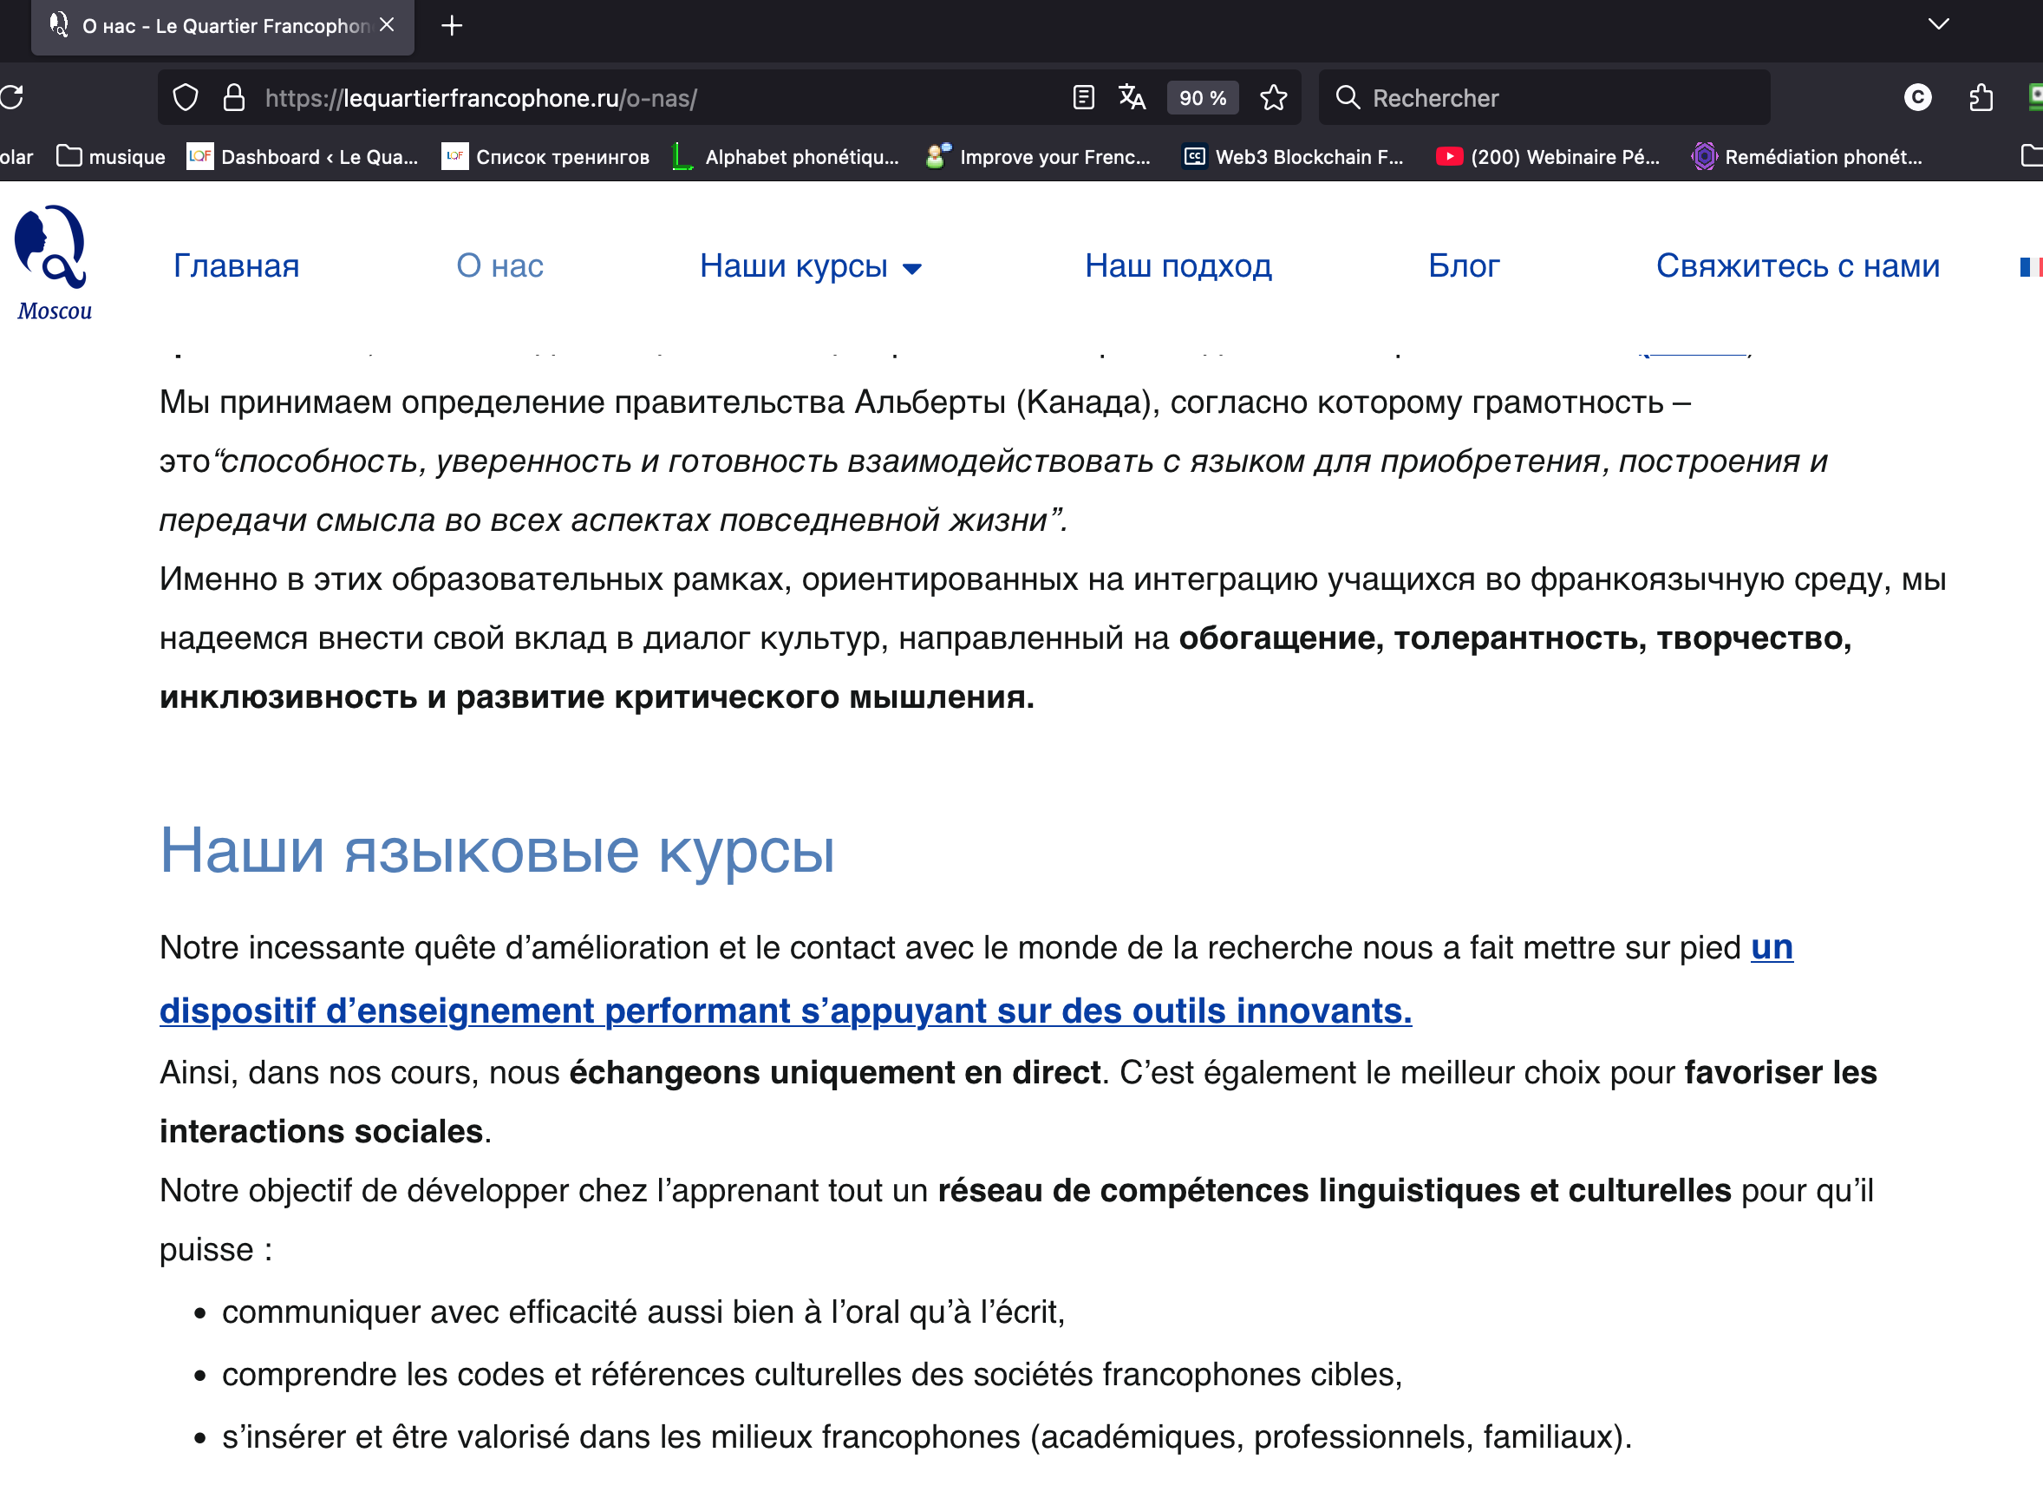Viewport: 2043px width, 1485px height.
Task: Bookmark this page with the star icon
Action: click(x=1273, y=97)
